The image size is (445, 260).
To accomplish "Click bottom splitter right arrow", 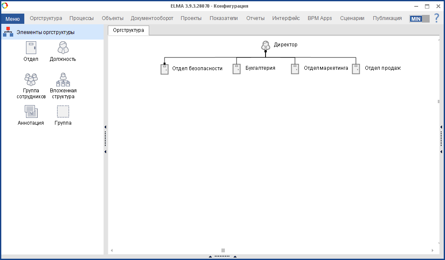I will (x=235, y=257).
